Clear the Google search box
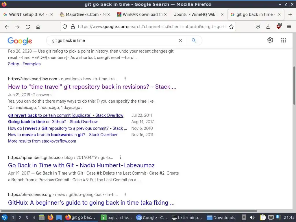Image resolution: width=296 pixels, height=222 pixels. (x=180, y=40)
